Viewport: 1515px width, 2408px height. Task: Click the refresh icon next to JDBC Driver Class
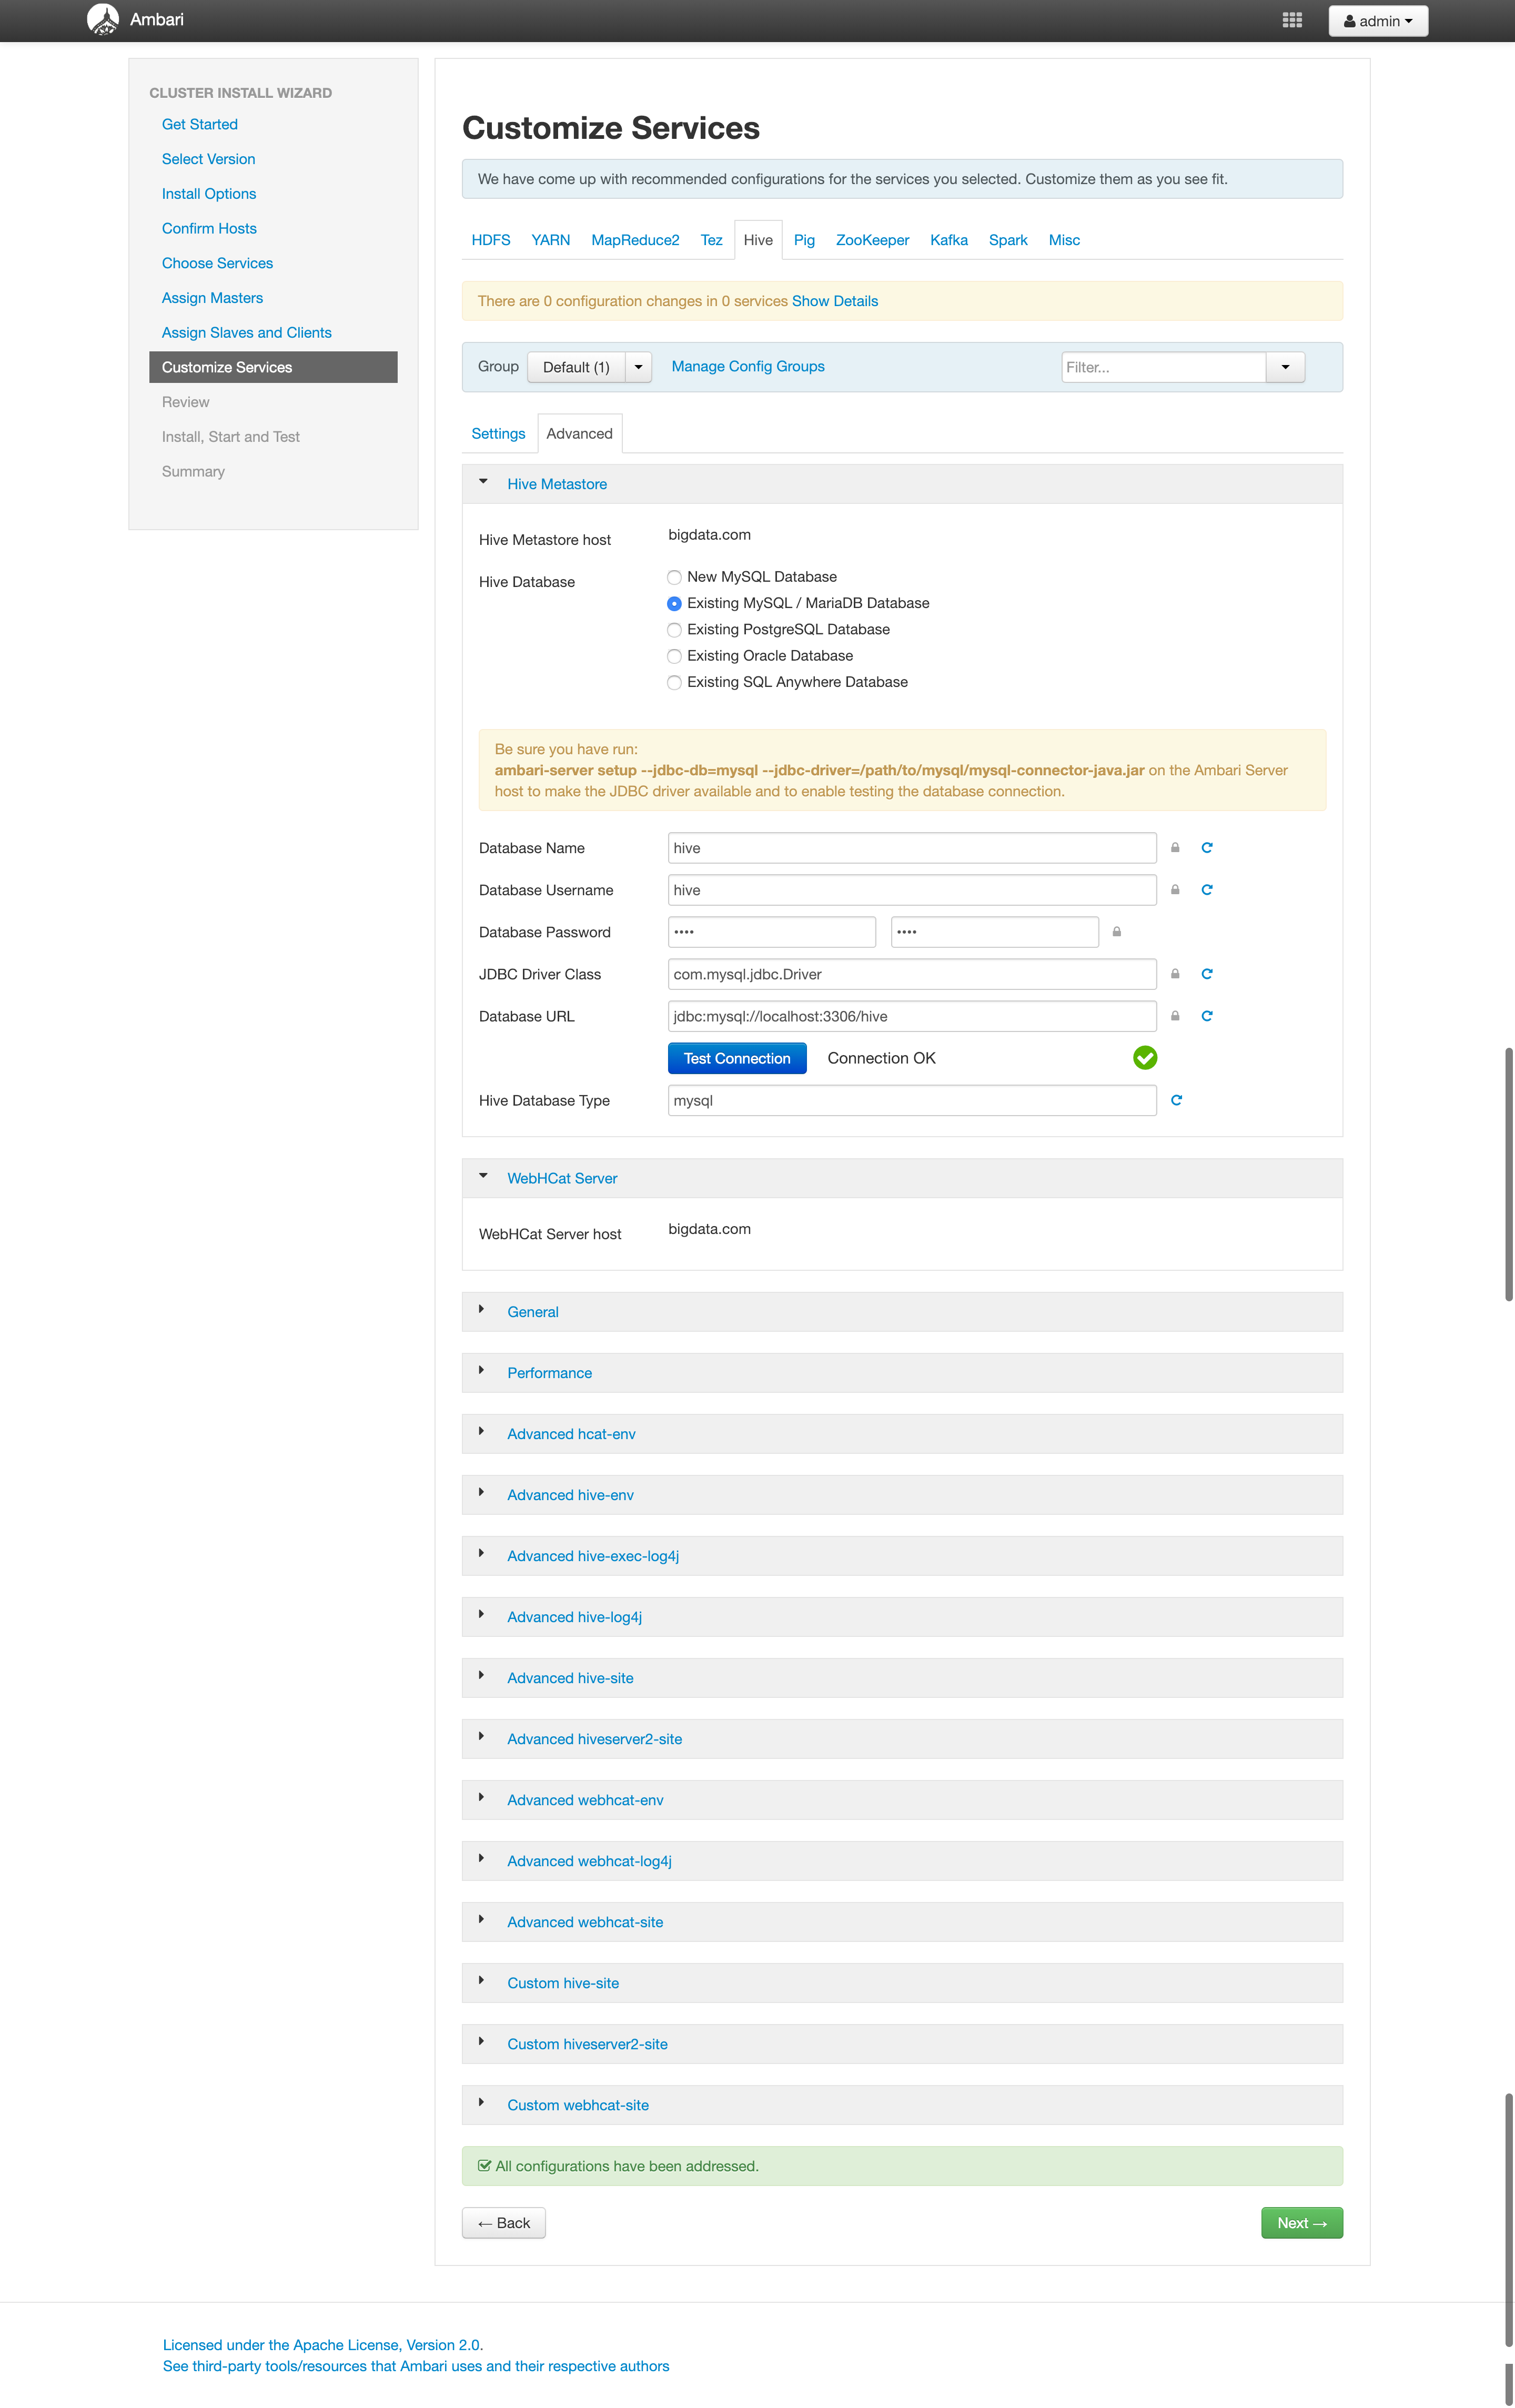tap(1207, 973)
